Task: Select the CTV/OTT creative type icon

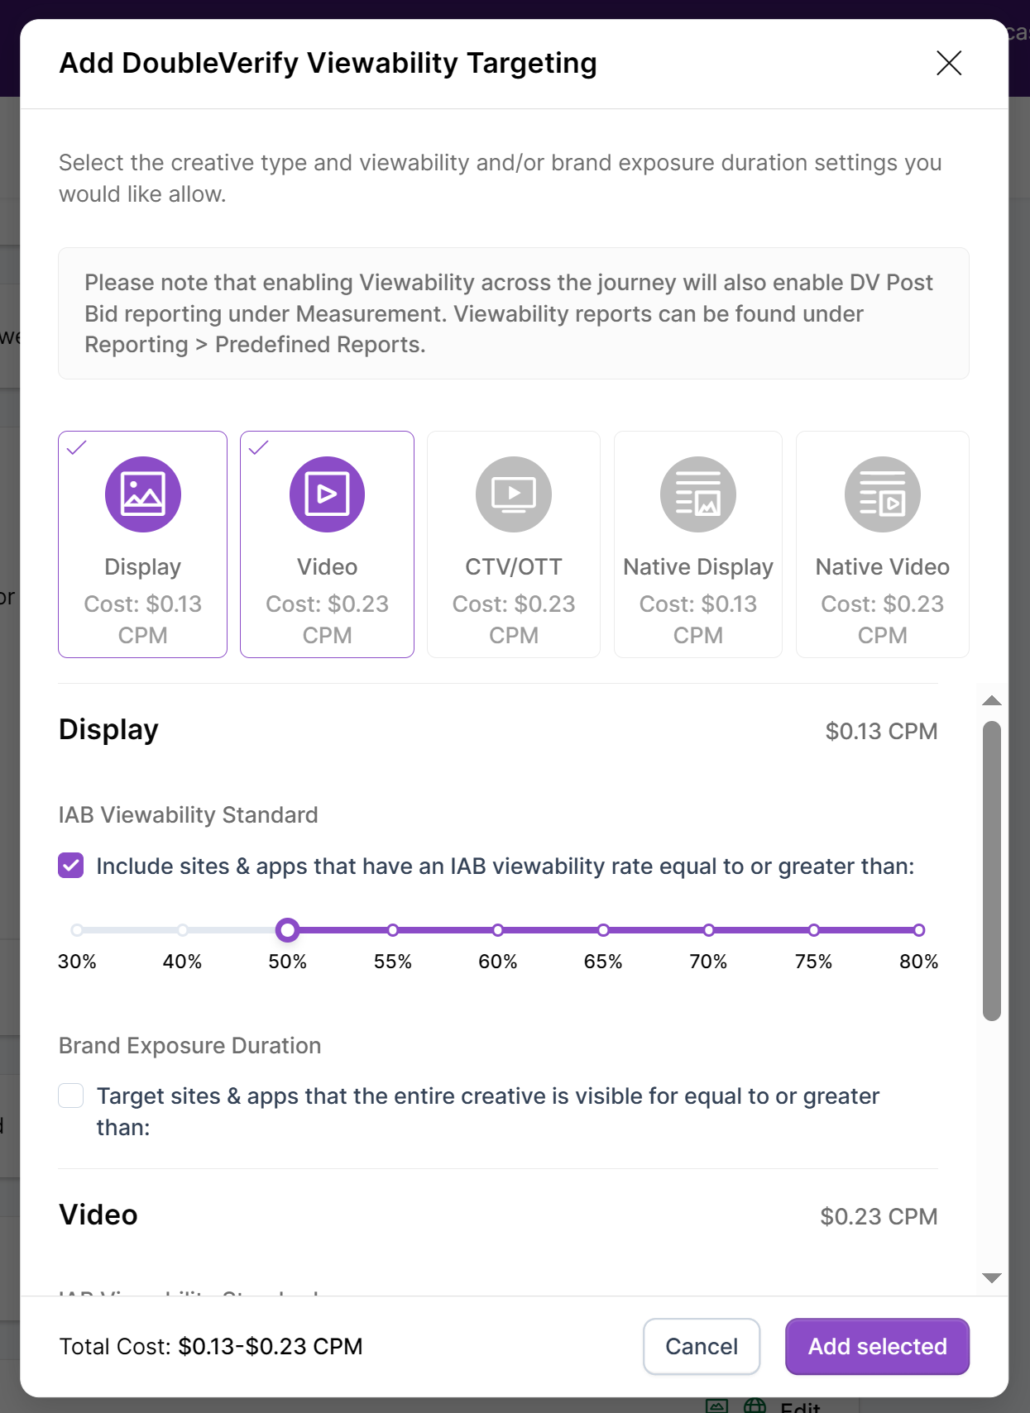Action: pos(513,494)
